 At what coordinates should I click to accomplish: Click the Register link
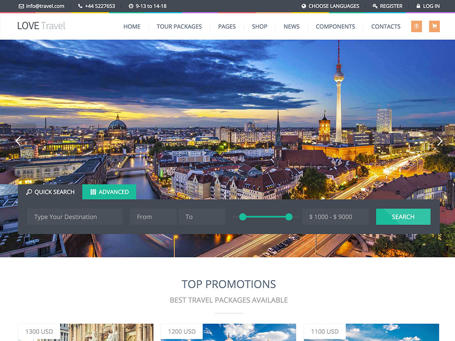pos(391,6)
